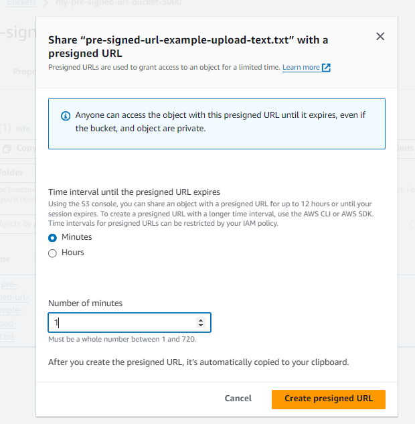The image size is (415, 424).
Task: Open the Learn more link
Action: 301,68
